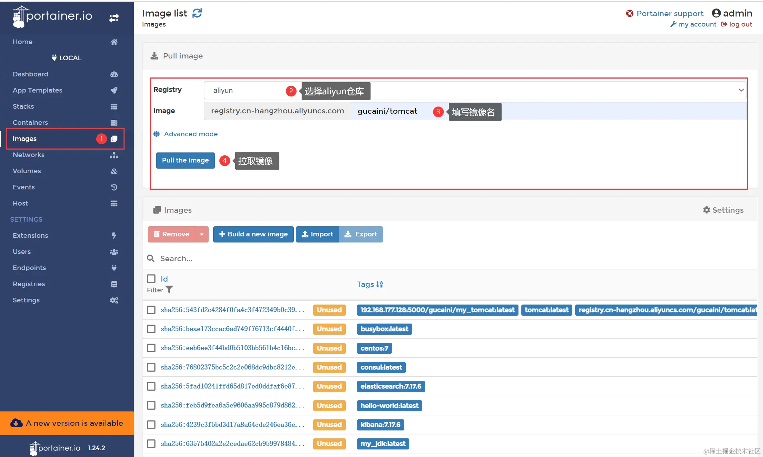Click Build a new image

pyautogui.click(x=253, y=234)
